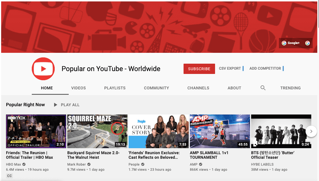
Task: Click title ''Friends' Reunion Exclusive'
Action: [154, 155]
